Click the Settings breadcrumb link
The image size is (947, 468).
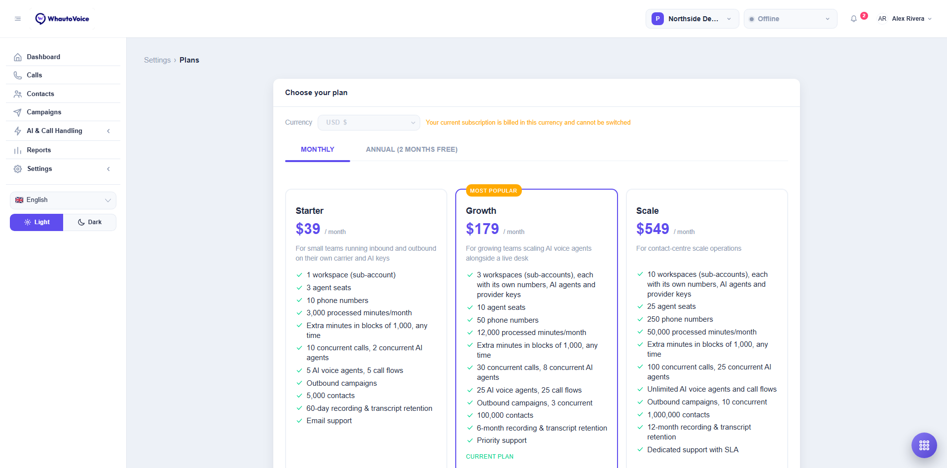click(157, 60)
